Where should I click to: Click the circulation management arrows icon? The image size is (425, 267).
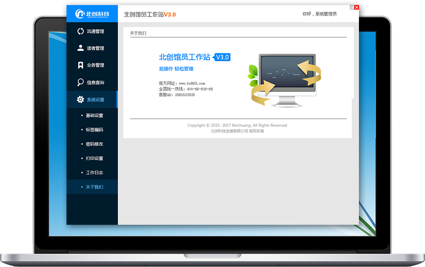(x=80, y=31)
